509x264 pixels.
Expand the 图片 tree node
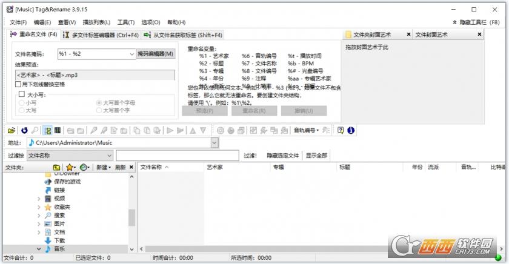39,224
